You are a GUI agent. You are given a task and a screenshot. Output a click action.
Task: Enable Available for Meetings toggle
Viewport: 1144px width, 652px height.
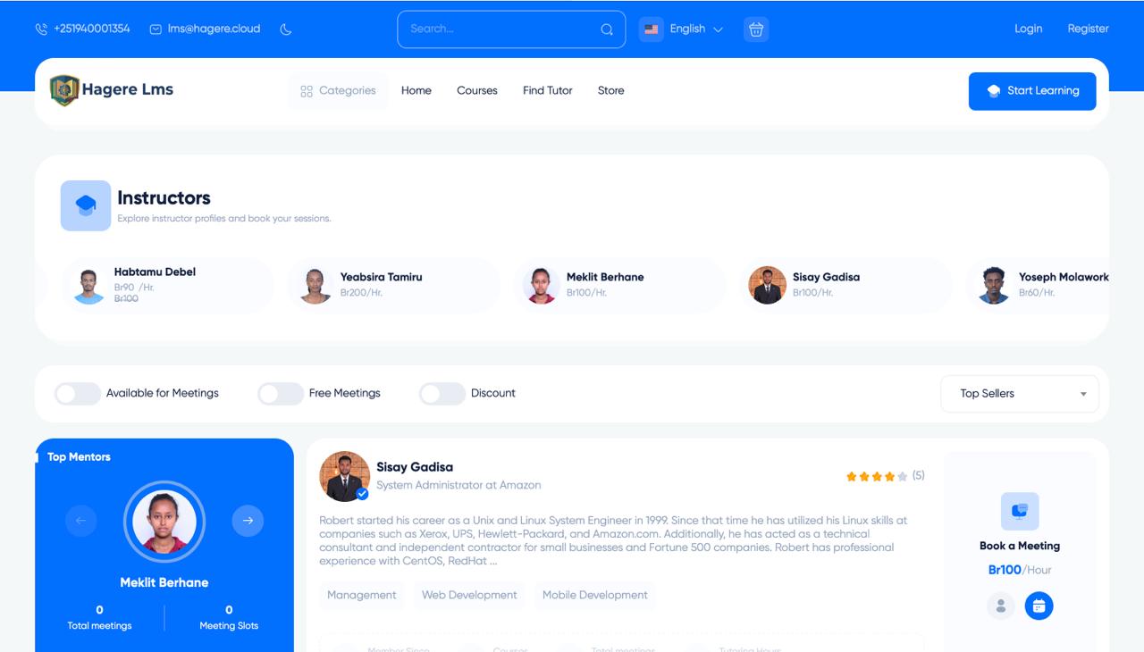coord(78,394)
